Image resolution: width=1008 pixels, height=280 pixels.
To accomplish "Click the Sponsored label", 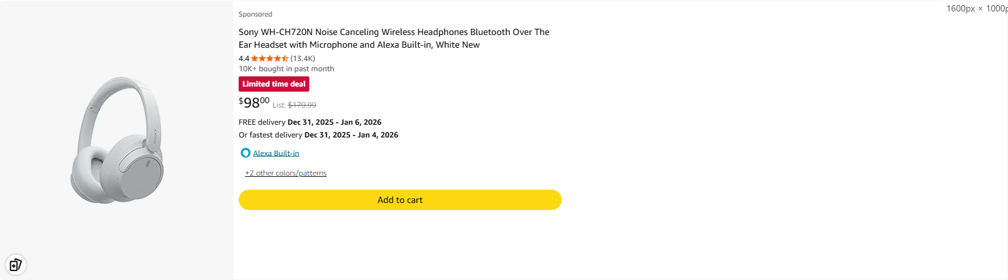I will point(255,14).
